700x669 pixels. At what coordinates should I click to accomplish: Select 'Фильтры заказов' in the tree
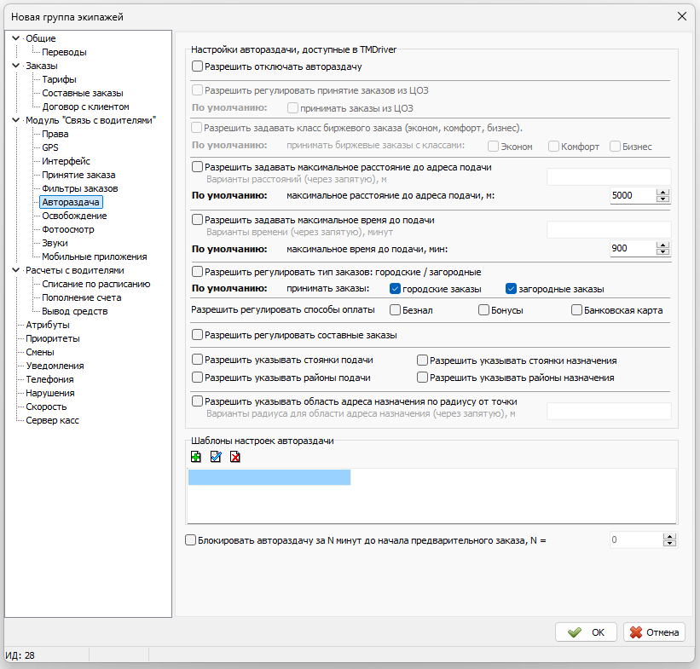[x=80, y=188]
